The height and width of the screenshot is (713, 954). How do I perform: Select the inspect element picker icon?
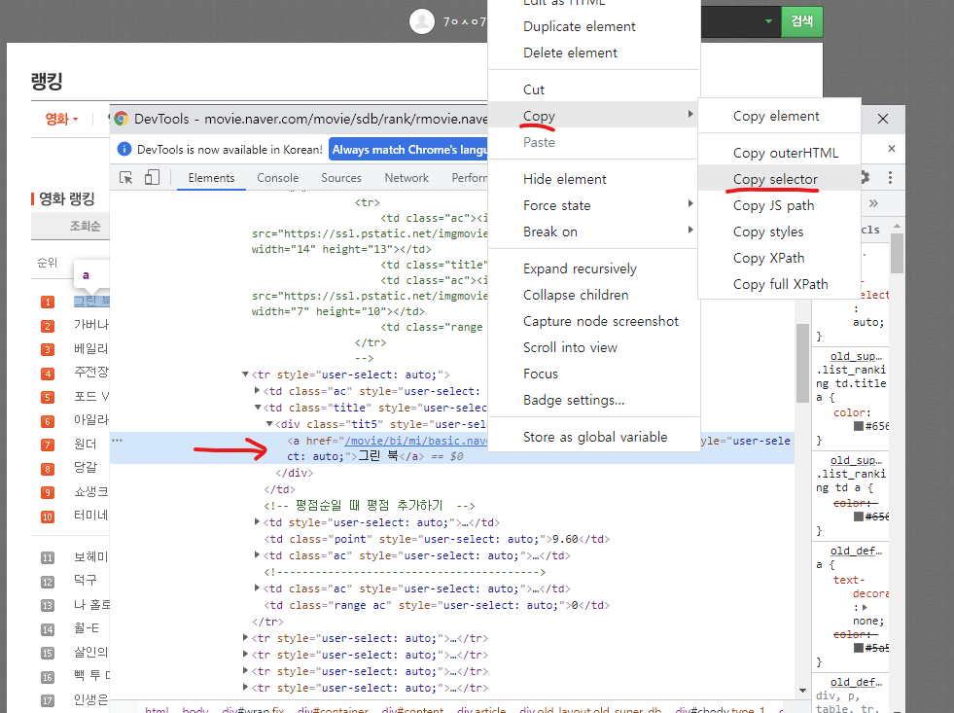click(x=126, y=178)
